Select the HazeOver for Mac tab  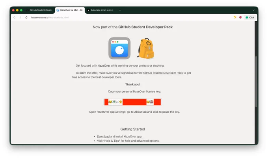[x=70, y=10]
